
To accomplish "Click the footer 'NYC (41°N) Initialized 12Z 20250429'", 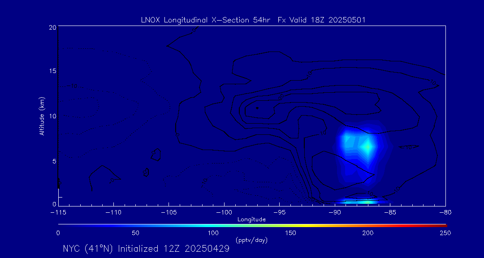I will click(x=146, y=249).
